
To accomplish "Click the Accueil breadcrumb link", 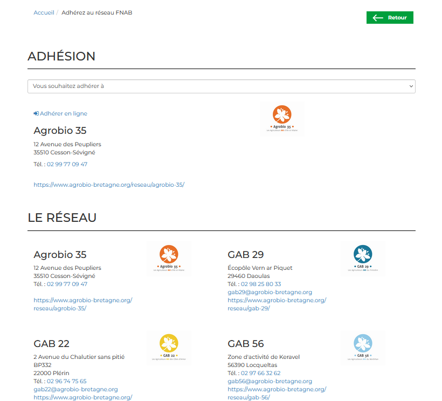I will 44,13.
